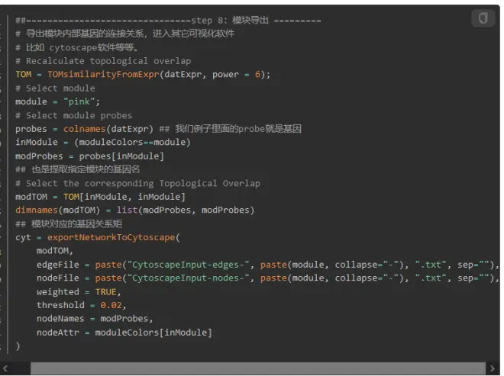The height and width of the screenshot is (376, 504).
Task: Click the nodeAttr = moduleColors[inModule] line
Action: coord(124,333)
